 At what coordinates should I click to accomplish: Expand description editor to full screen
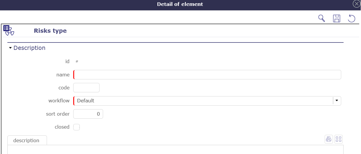click(339, 139)
